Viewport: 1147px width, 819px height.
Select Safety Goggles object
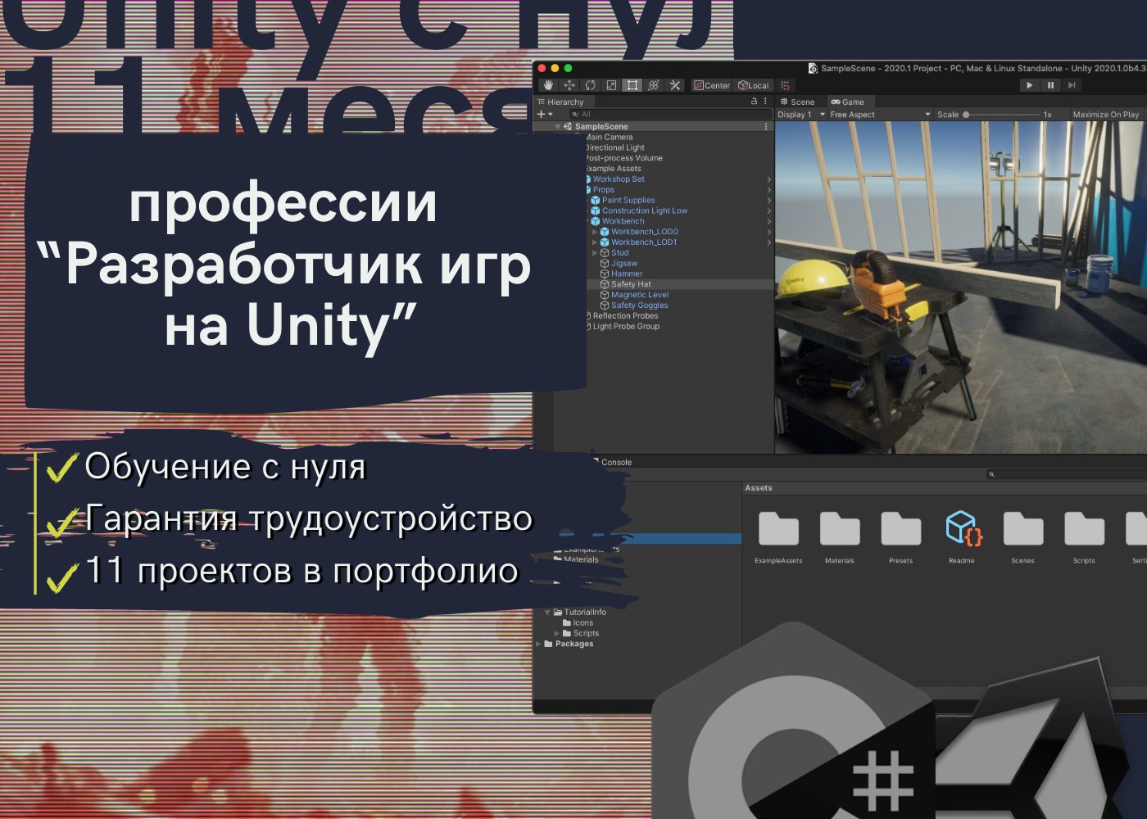[640, 305]
